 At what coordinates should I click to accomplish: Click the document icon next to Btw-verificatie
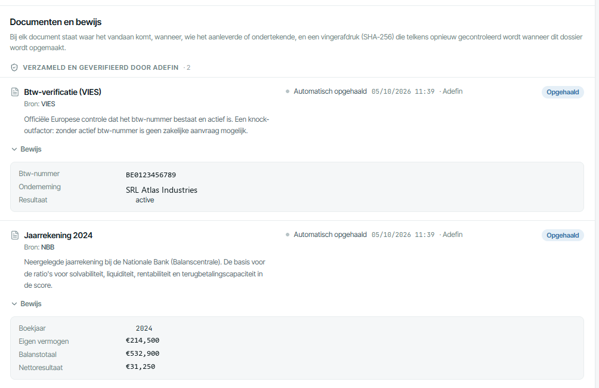click(15, 92)
